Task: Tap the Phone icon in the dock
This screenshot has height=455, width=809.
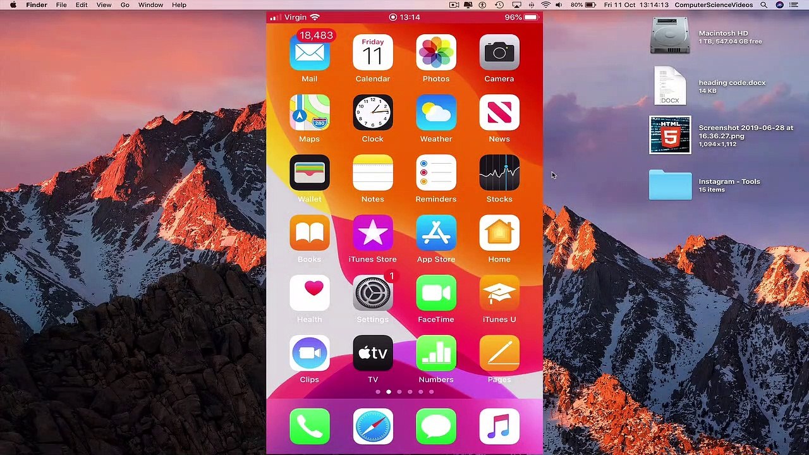Action: point(310,427)
